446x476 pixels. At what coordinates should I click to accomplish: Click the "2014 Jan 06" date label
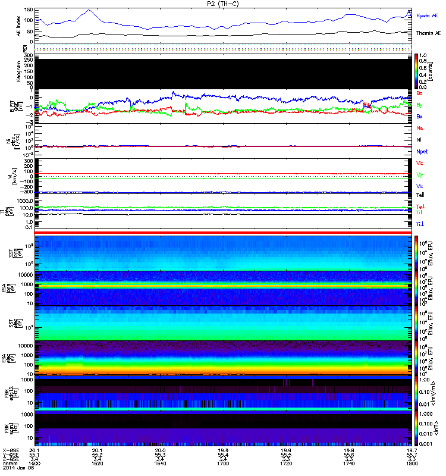(18, 468)
